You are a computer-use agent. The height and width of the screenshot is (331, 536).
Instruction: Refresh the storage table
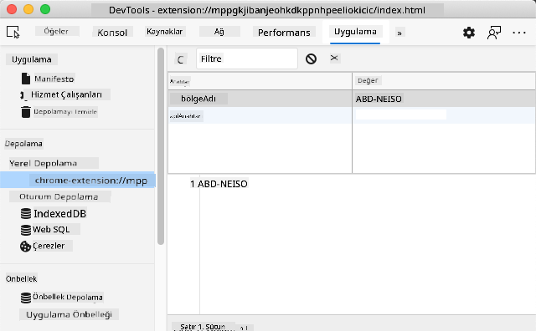(x=181, y=59)
